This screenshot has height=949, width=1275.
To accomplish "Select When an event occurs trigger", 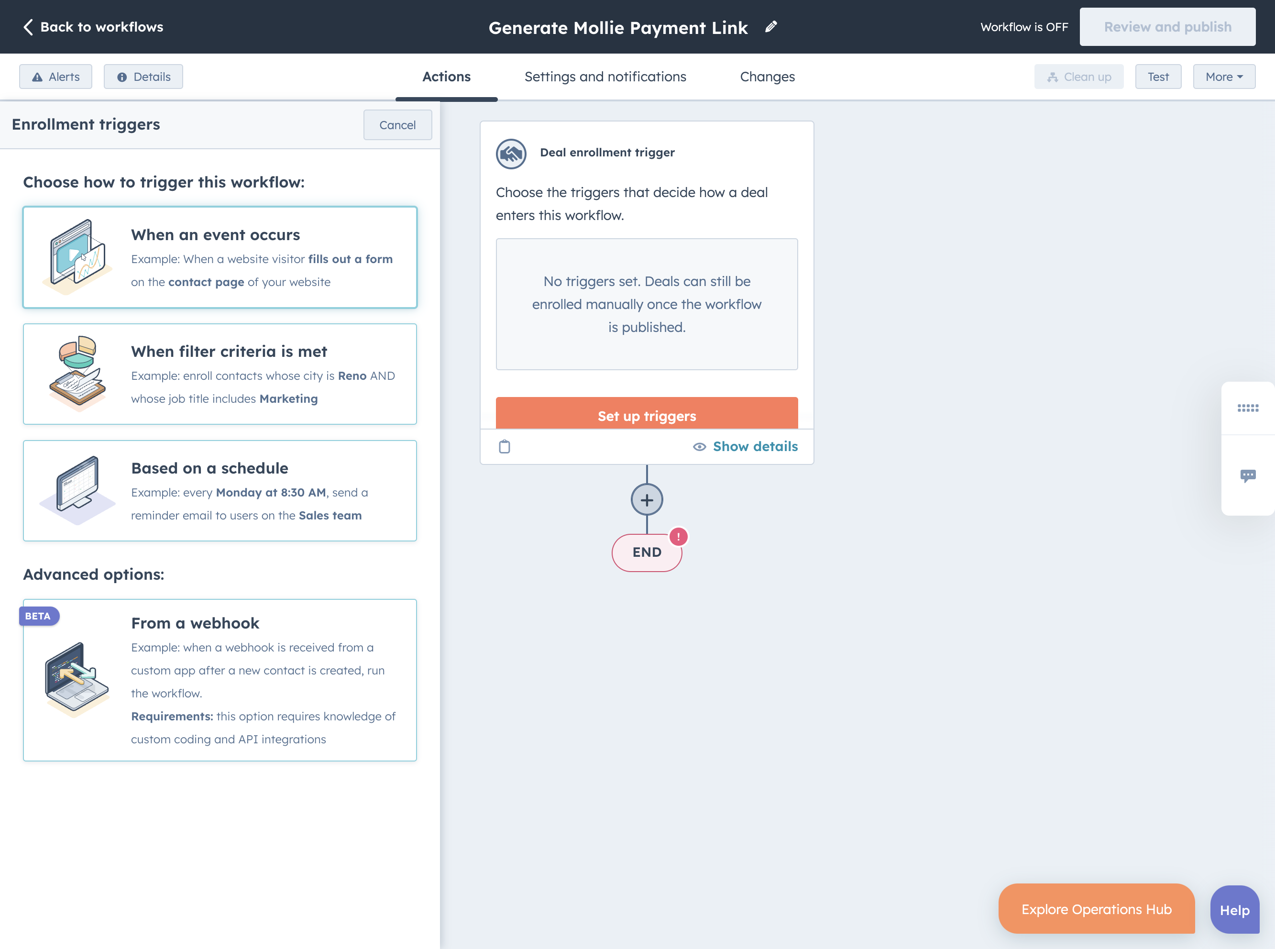I will tap(220, 257).
